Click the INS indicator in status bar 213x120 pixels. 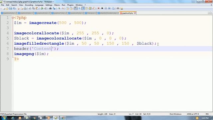click(x=207, y=114)
